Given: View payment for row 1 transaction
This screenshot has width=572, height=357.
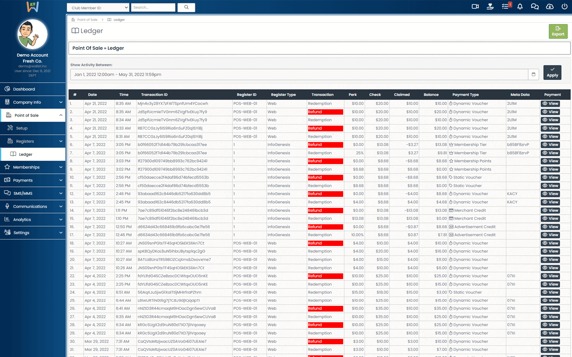Looking at the screenshot, I should [550, 104].
